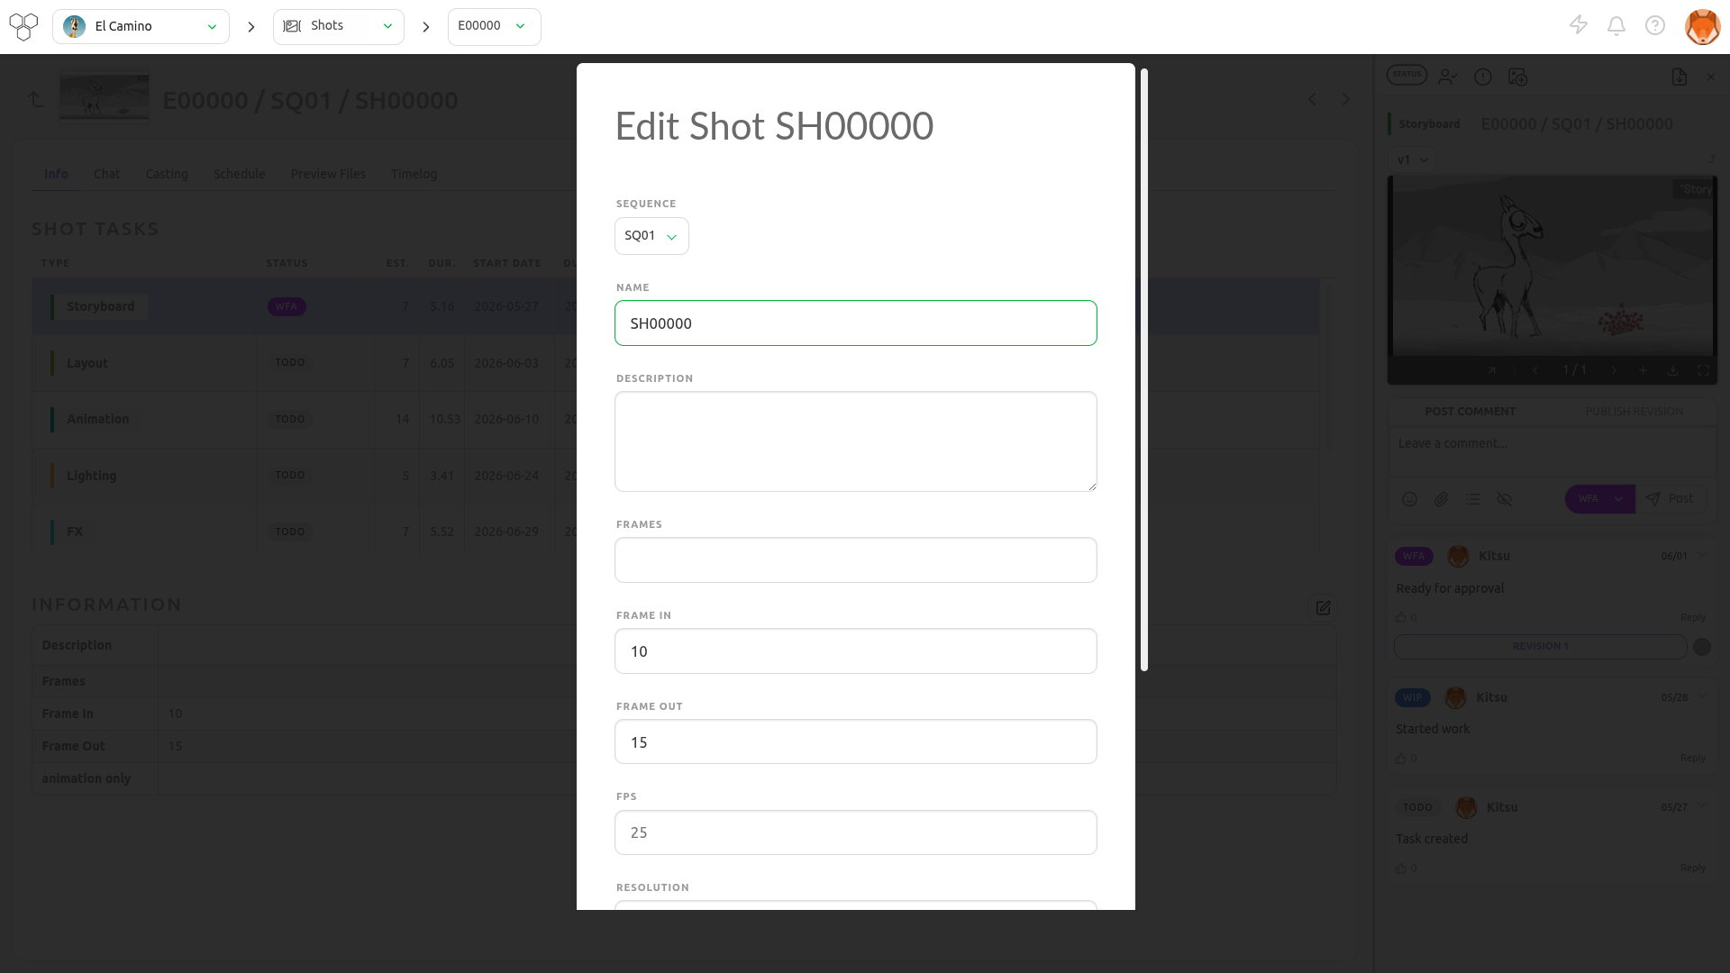
Task: Open the E00000 episode dropdown
Action: pyautogui.click(x=495, y=26)
